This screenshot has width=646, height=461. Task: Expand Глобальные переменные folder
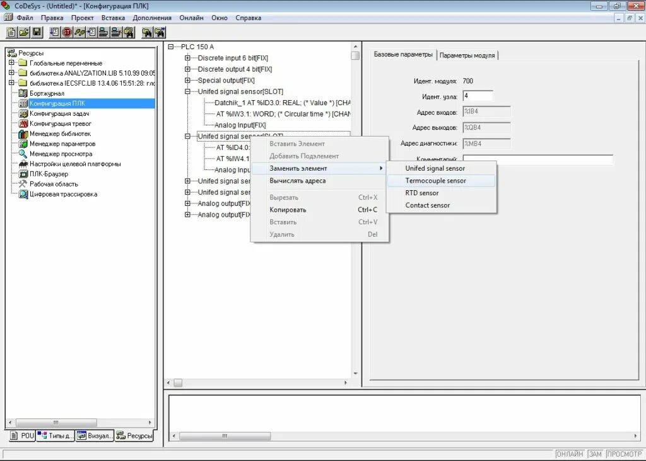[x=11, y=62]
